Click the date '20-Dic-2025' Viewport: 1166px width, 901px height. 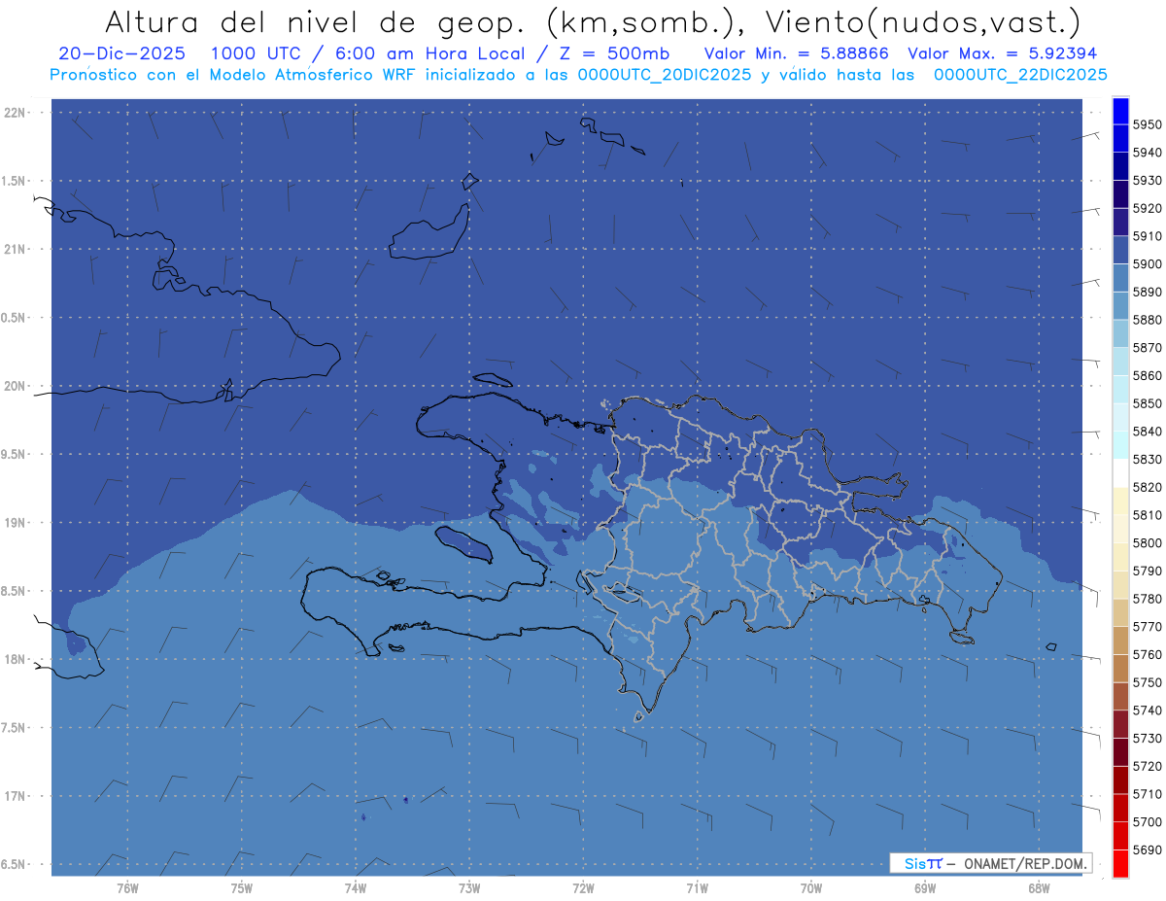point(123,53)
